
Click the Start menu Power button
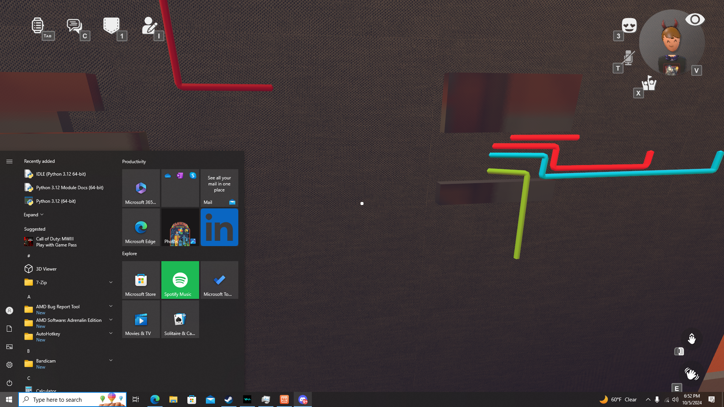click(9, 383)
